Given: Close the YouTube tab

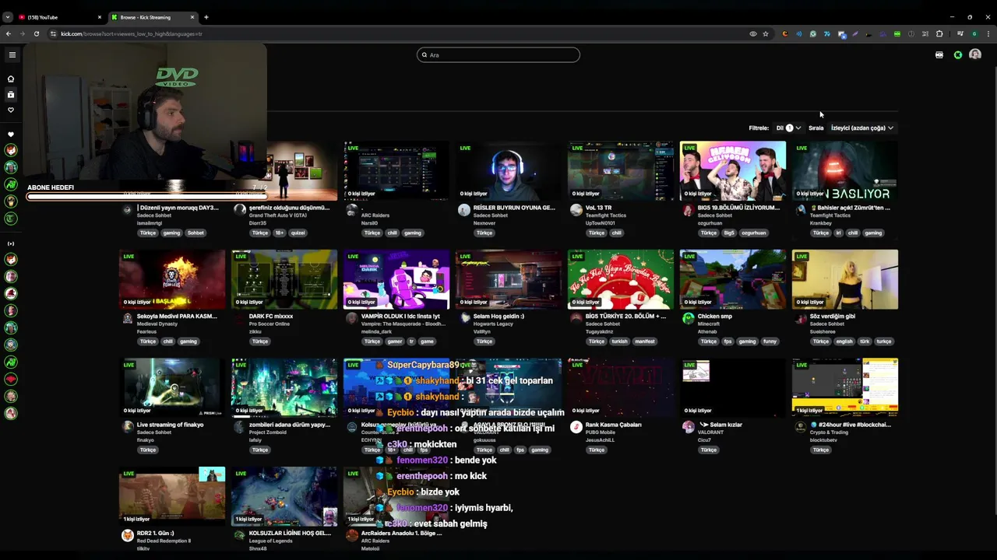Looking at the screenshot, I should click(99, 17).
